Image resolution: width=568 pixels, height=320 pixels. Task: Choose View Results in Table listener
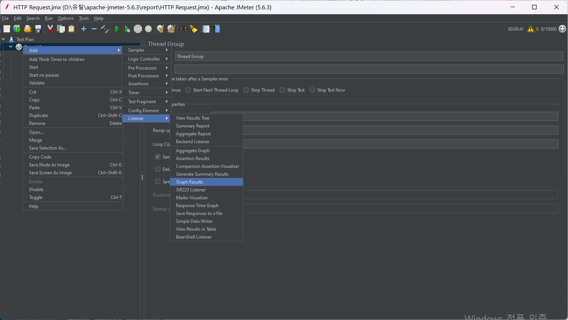(x=207, y=229)
